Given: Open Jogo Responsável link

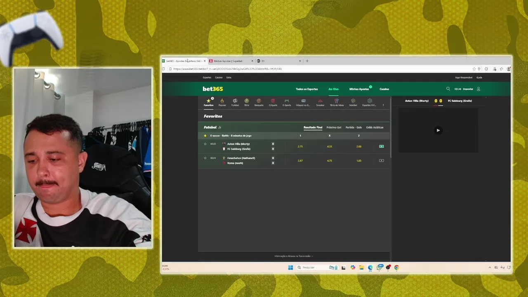Looking at the screenshot, I should pos(464,78).
